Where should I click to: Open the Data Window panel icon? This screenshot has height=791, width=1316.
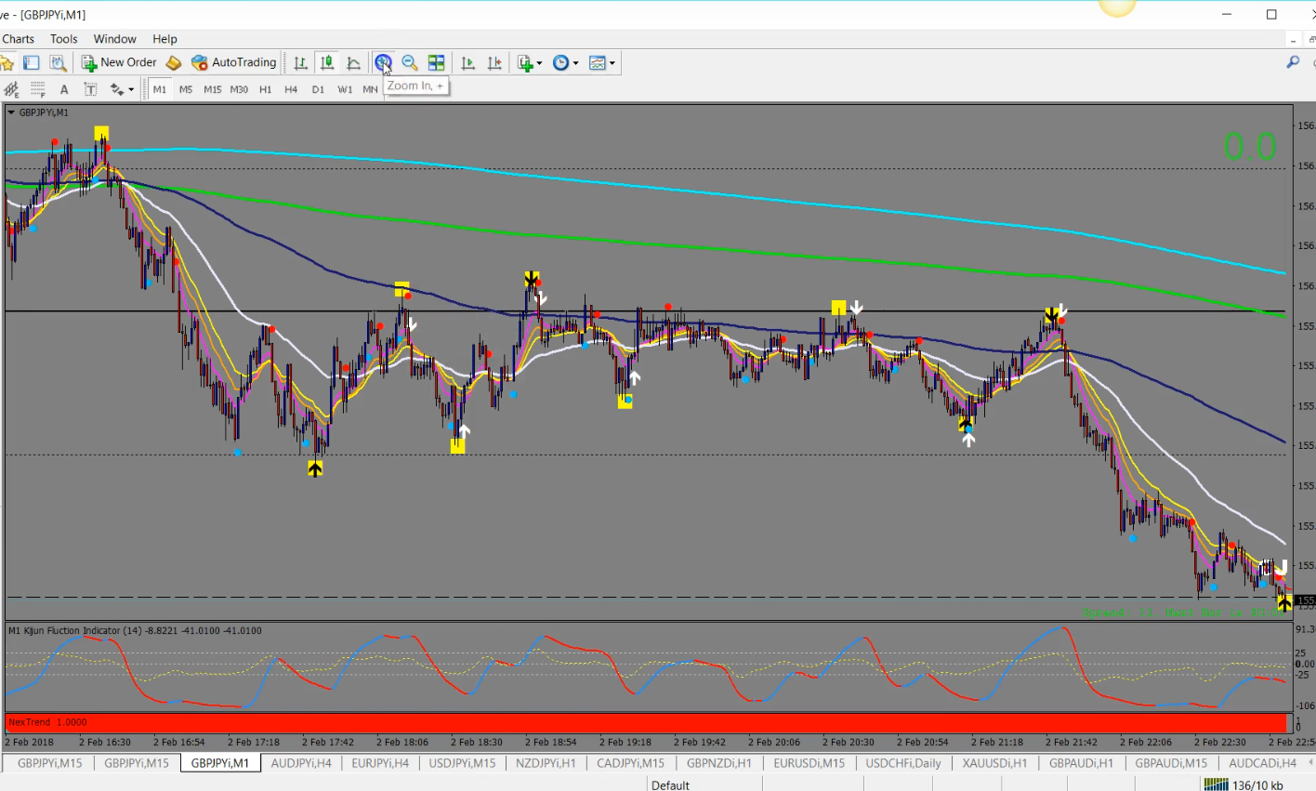(32, 63)
